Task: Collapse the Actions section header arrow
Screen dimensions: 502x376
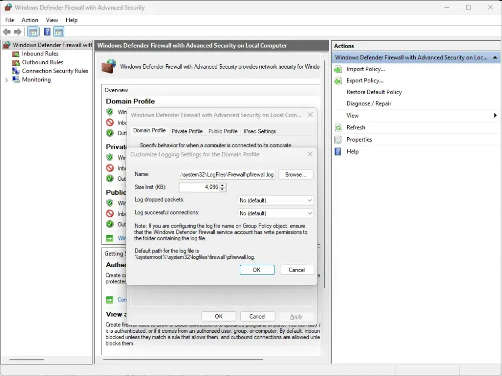Action: pos(495,58)
